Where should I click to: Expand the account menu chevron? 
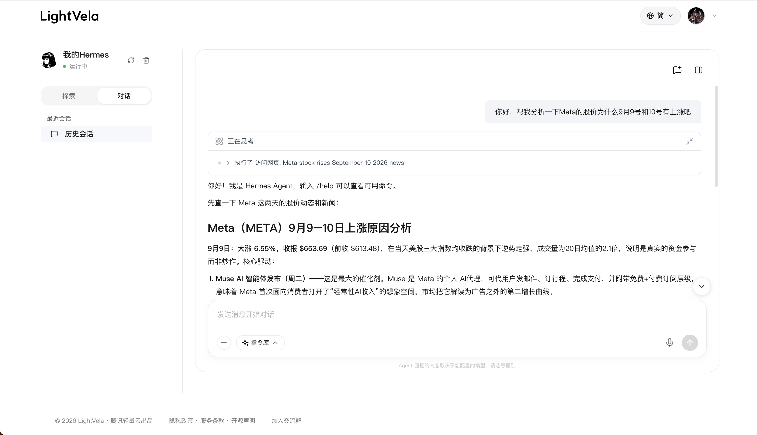[714, 16]
